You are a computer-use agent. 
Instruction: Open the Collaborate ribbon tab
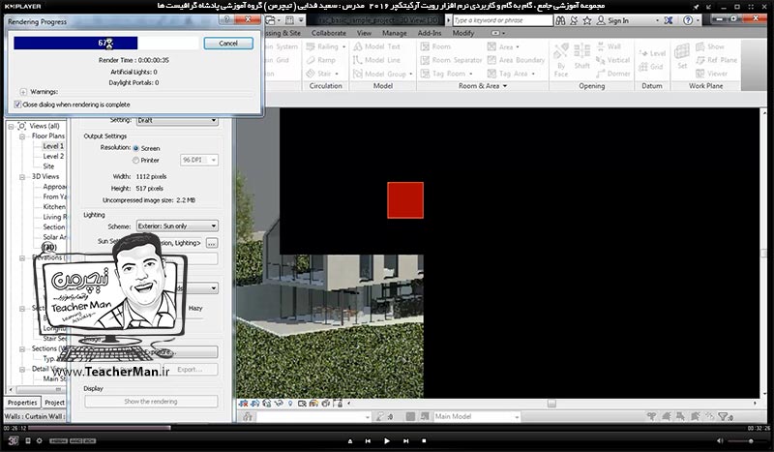(329, 33)
